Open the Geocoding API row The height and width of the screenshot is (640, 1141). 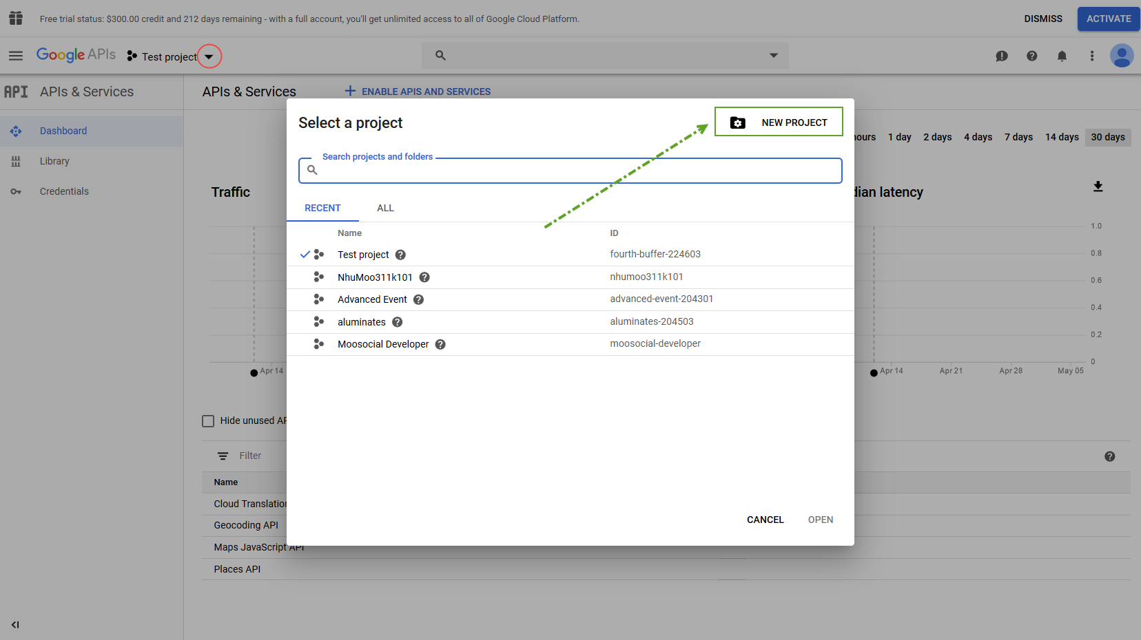coord(246,525)
